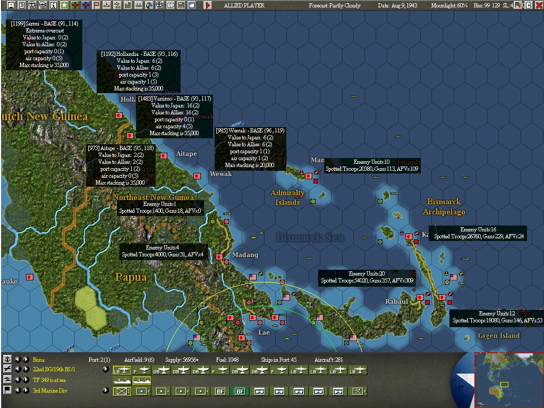Toggle the second film-reel icon before 'i'
Image resolution: width=544 pixels, height=408 pixels.
tap(42, 5)
